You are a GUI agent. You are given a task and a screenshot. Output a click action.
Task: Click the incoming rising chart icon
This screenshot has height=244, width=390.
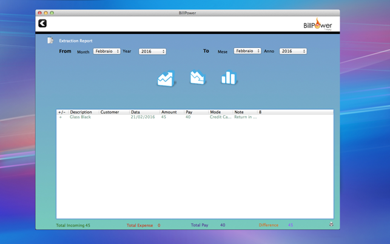point(166,78)
